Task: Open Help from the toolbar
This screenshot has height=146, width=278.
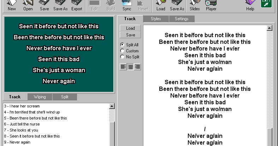Action: click(250, 5)
